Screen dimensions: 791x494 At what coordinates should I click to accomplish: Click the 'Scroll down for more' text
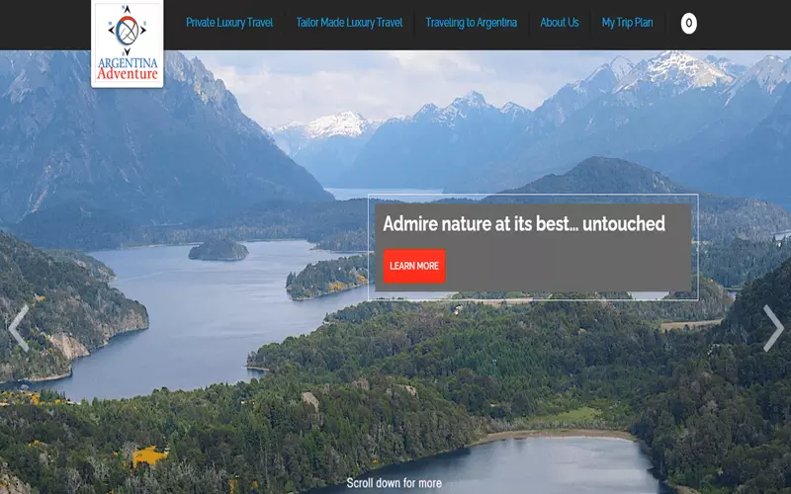tap(394, 483)
